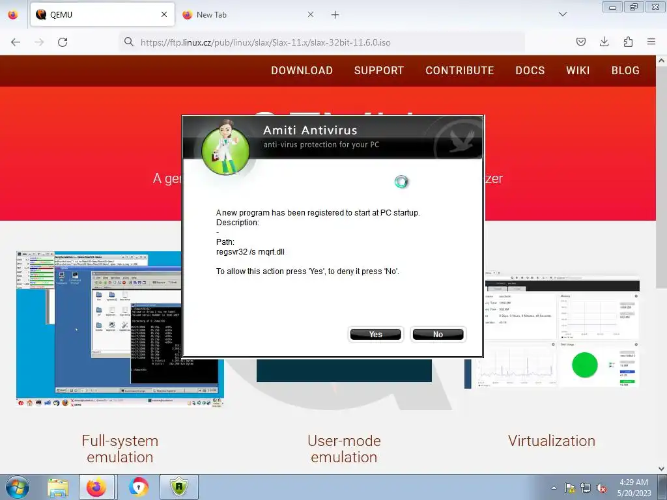Click the User-mode emulation heading
Screen dimensions: 667x500
click(344, 449)
